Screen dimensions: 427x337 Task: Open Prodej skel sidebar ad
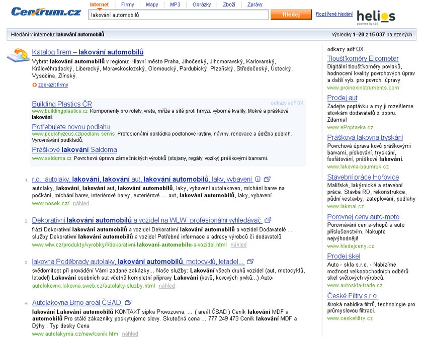pyautogui.click(x=344, y=257)
